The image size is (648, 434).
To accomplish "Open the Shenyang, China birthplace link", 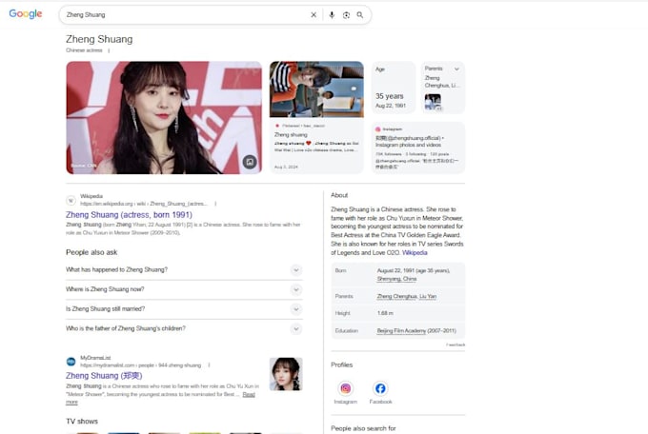I will pos(396,279).
